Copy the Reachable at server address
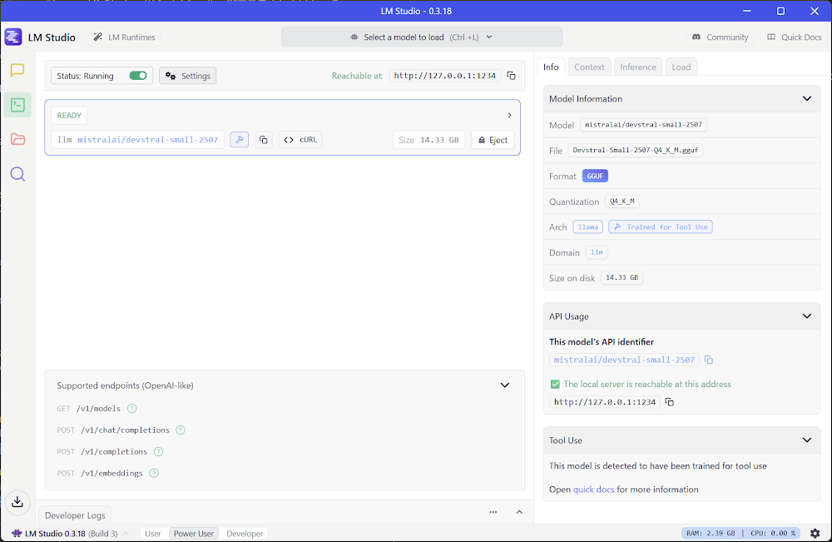The image size is (832, 542). click(x=511, y=76)
